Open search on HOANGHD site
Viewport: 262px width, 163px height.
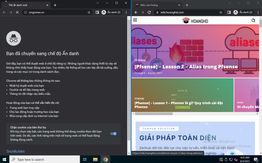click(253, 20)
